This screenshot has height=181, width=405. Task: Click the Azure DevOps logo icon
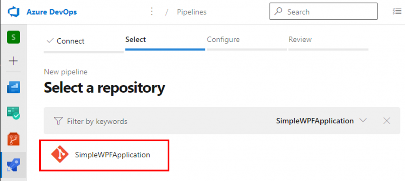tap(14, 12)
